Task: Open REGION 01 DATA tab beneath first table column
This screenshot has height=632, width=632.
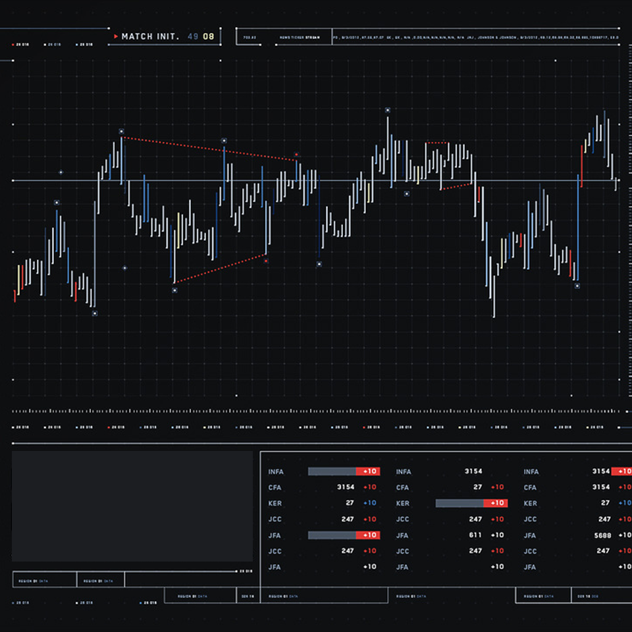Action: [283, 596]
